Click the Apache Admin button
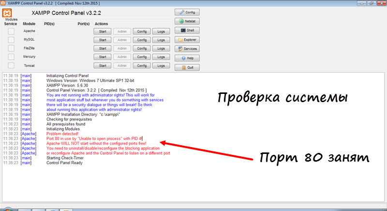This screenshot has width=387, height=211. pos(122,31)
